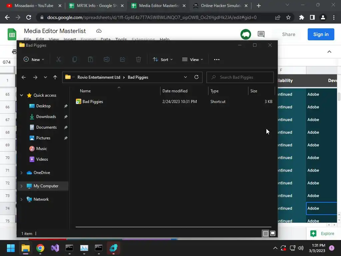Image resolution: width=341 pixels, height=256 pixels.
Task: Collapse the Quick access tree
Action: click(22, 95)
